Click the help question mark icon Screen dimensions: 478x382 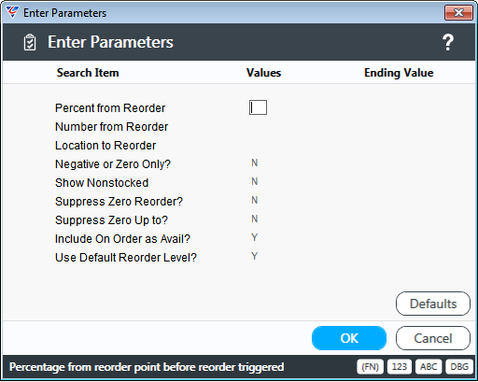point(448,42)
